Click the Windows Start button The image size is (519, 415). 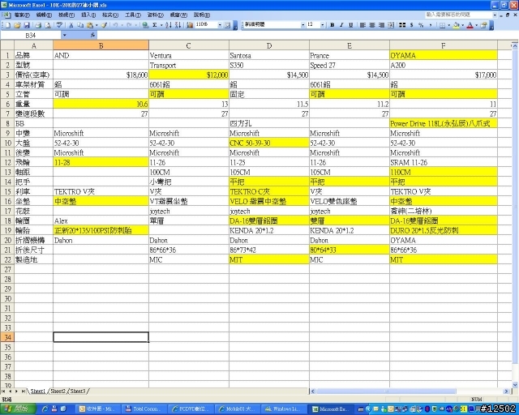click(17, 409)
